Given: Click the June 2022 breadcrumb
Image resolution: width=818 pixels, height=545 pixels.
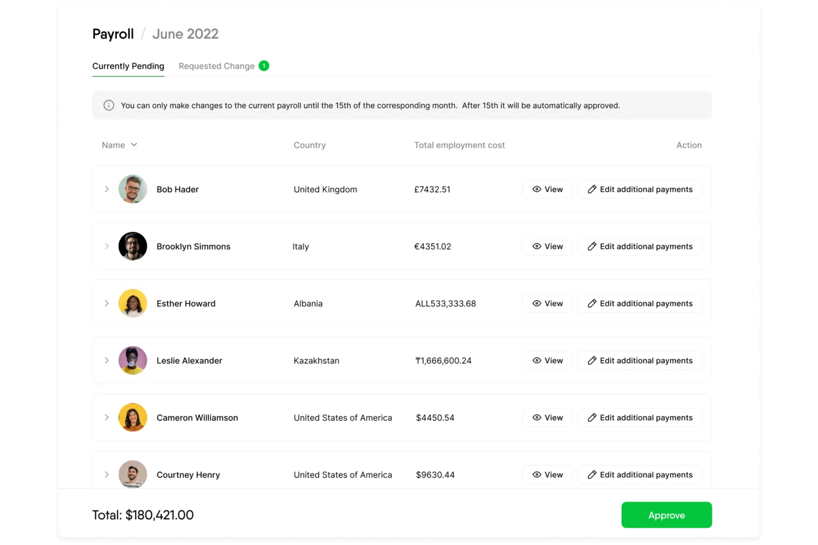Looking at the screenshot, I should coord(185,34).
